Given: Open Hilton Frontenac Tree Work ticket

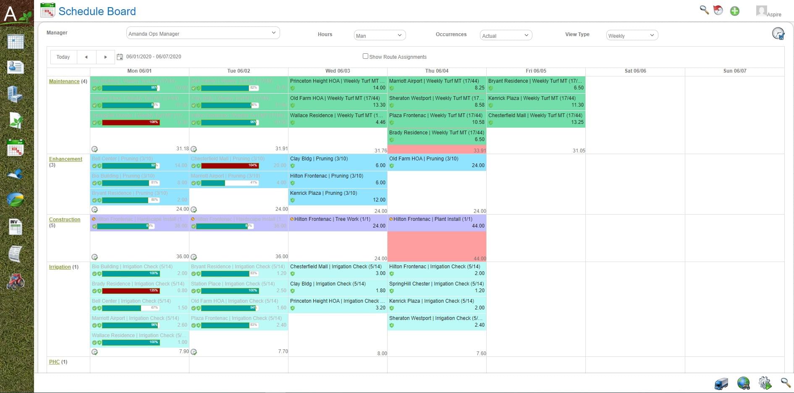Looking at the screenshot, I should 338,223.
